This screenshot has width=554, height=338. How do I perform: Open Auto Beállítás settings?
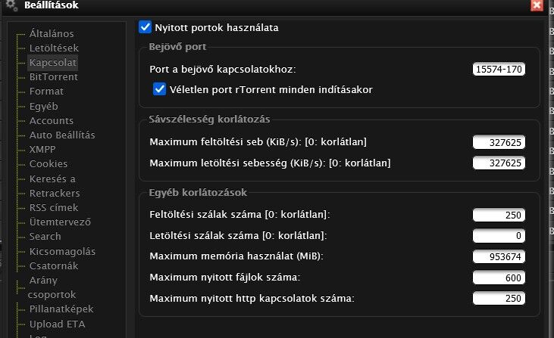point(62,135)
